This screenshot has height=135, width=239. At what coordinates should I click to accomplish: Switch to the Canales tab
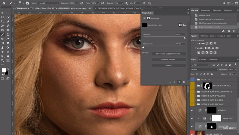tap(202, 59)
